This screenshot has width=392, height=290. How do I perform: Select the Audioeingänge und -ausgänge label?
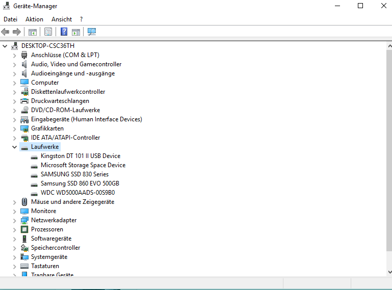73,73
